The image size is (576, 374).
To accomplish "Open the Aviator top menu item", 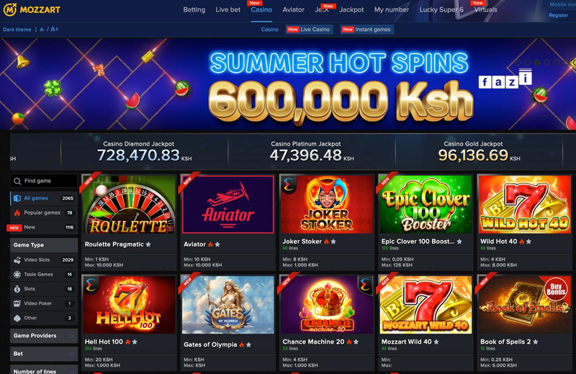I will pos(293,10).
